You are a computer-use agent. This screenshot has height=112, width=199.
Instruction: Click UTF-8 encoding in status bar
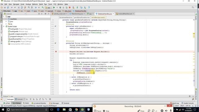(188, 106)
